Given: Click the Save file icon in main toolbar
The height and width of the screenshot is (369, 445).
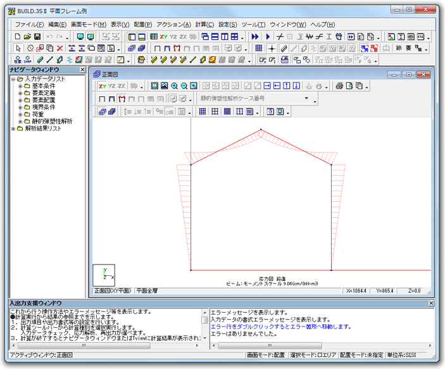Looking at the screenshot, I should coord(37,37).
